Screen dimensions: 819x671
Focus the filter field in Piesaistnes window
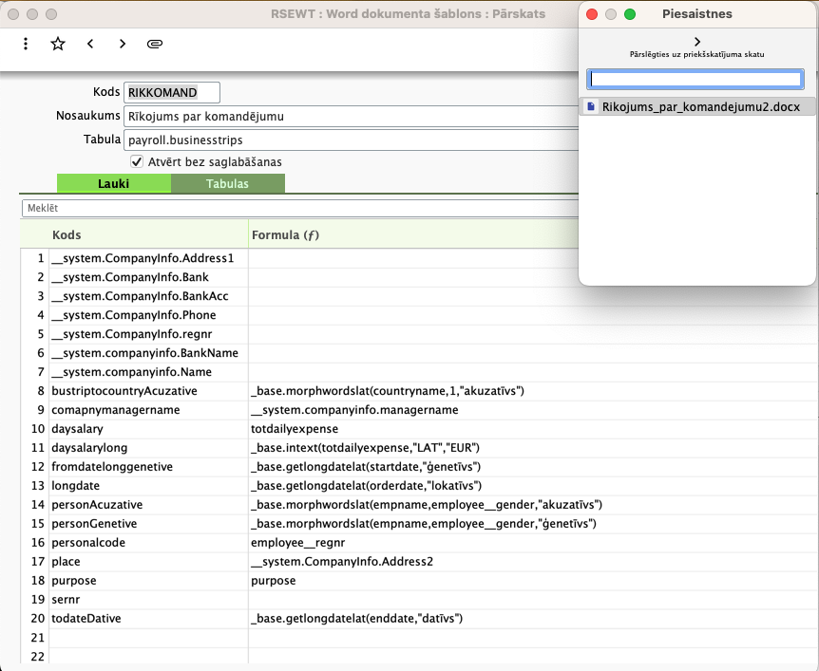[695, 79]
